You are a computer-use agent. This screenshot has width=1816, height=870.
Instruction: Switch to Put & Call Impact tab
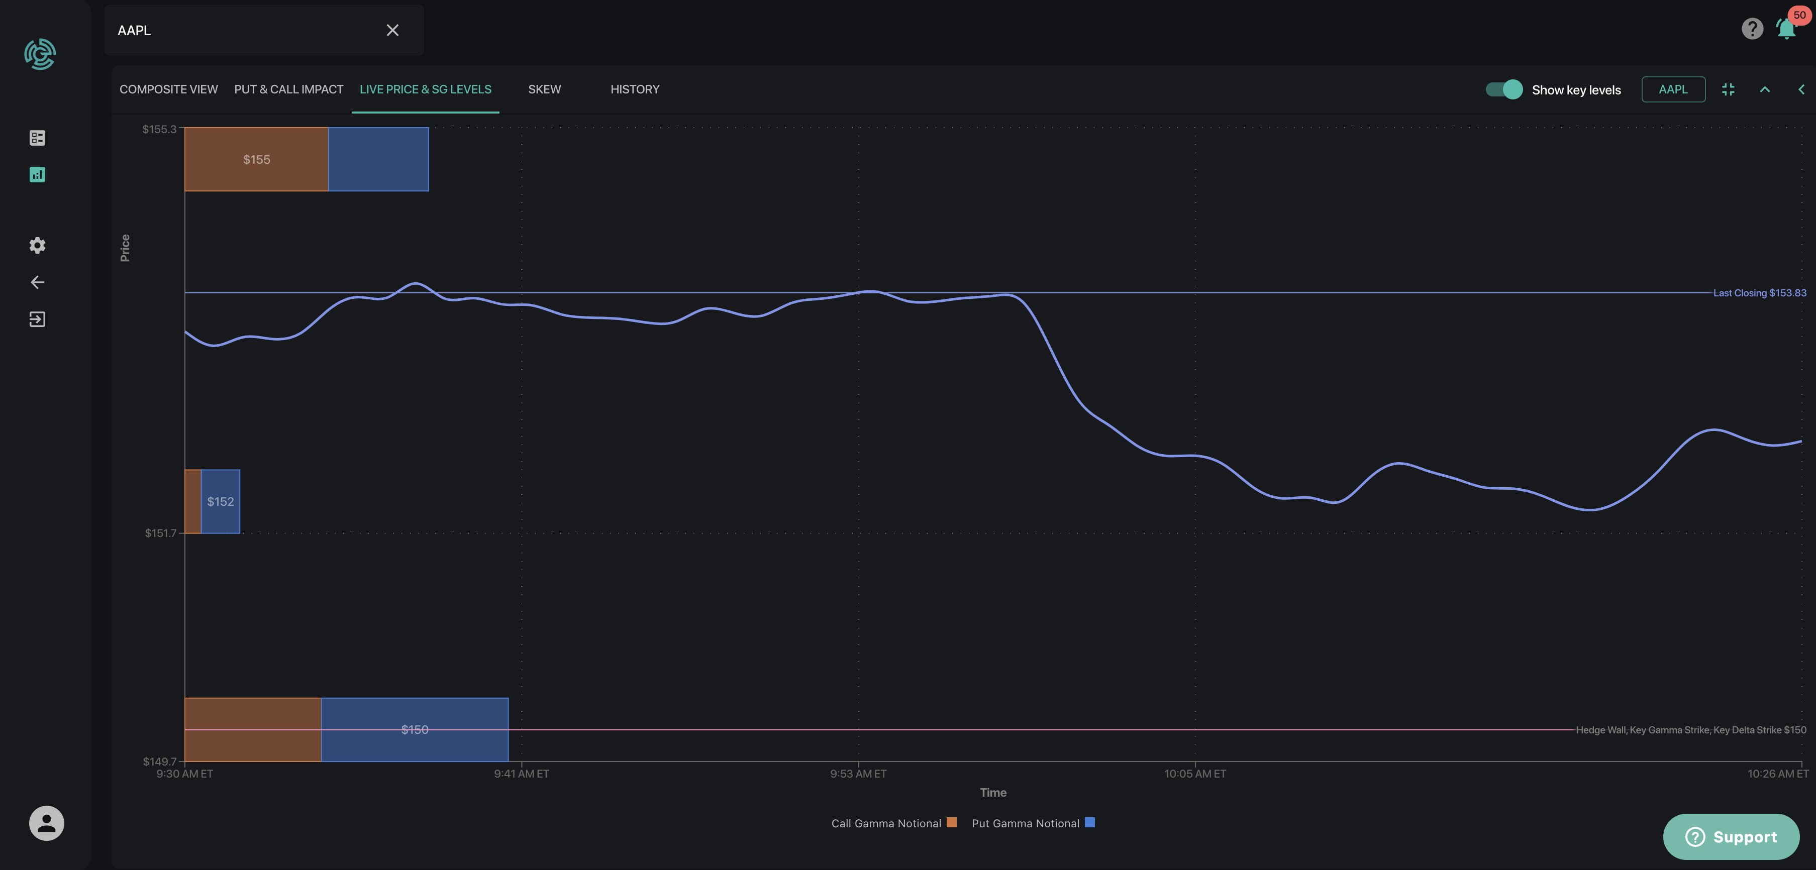(288, 89)
